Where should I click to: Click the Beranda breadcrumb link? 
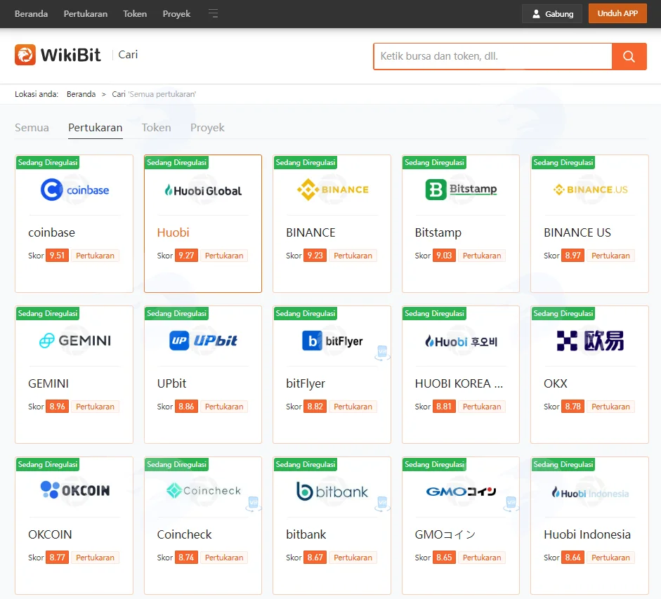81,94
